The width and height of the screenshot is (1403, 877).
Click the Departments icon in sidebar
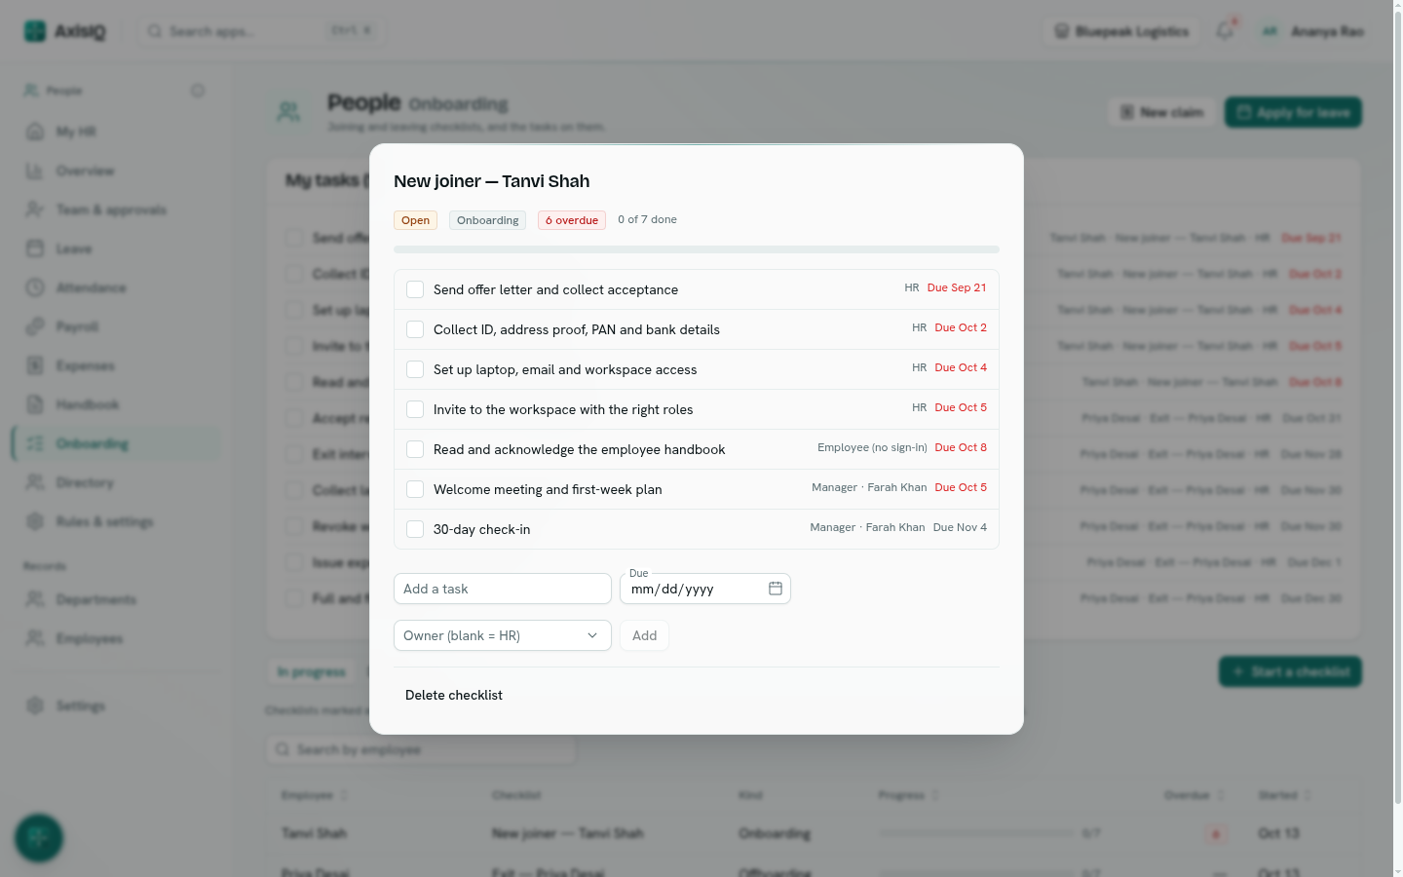click(x=35, y=599)
